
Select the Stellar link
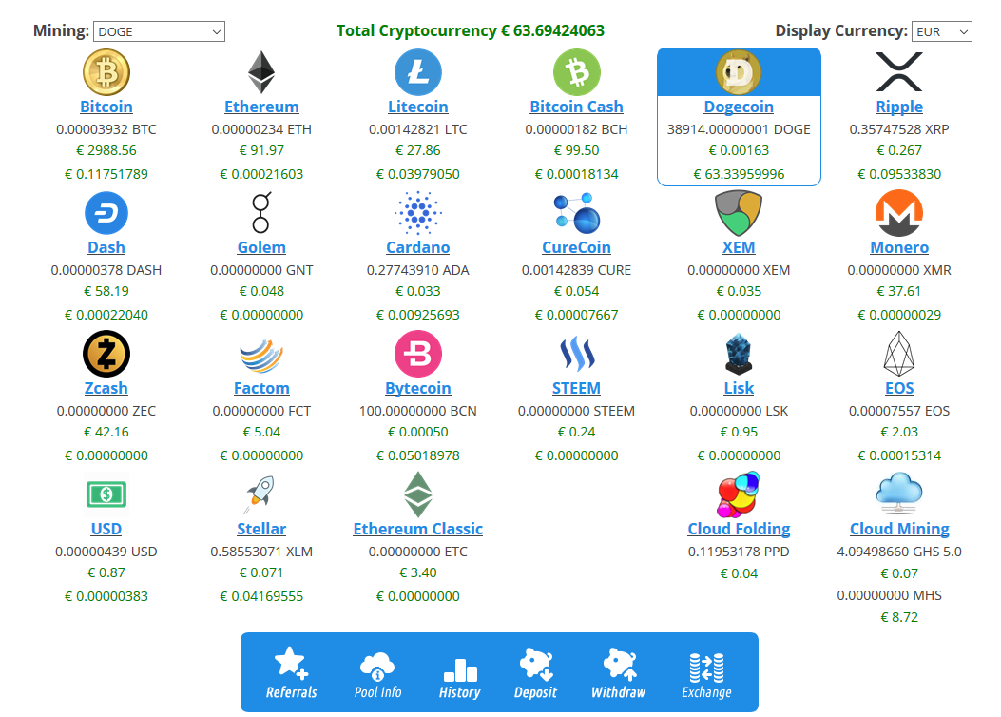click(261, 529)
